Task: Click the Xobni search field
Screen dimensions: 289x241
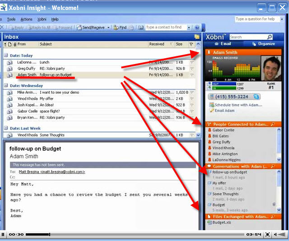Action: 248,37
